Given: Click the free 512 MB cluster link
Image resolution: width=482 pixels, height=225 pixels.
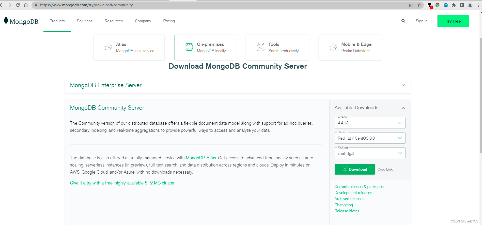Looking at the screenshot, I should [x=123, y=183].
